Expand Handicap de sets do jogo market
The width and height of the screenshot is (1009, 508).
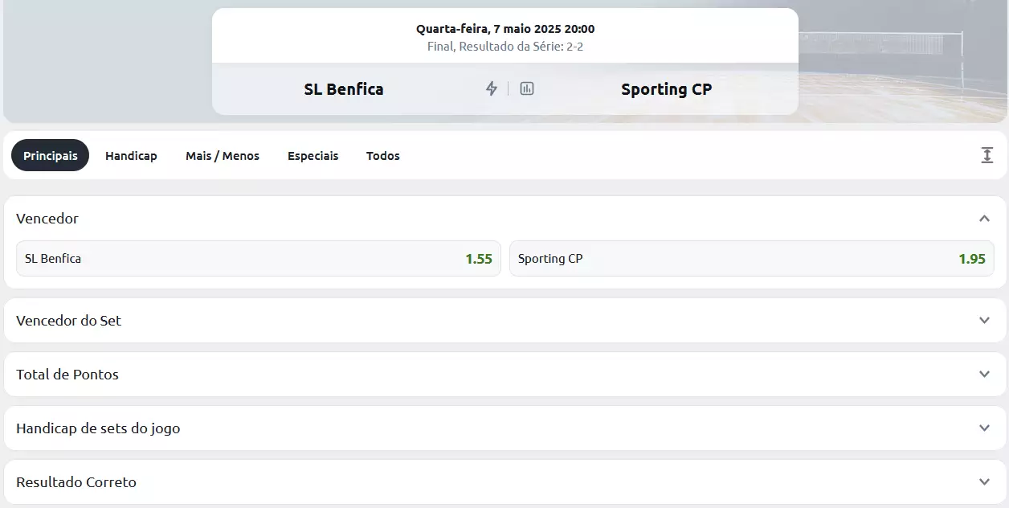pos(984,428)
